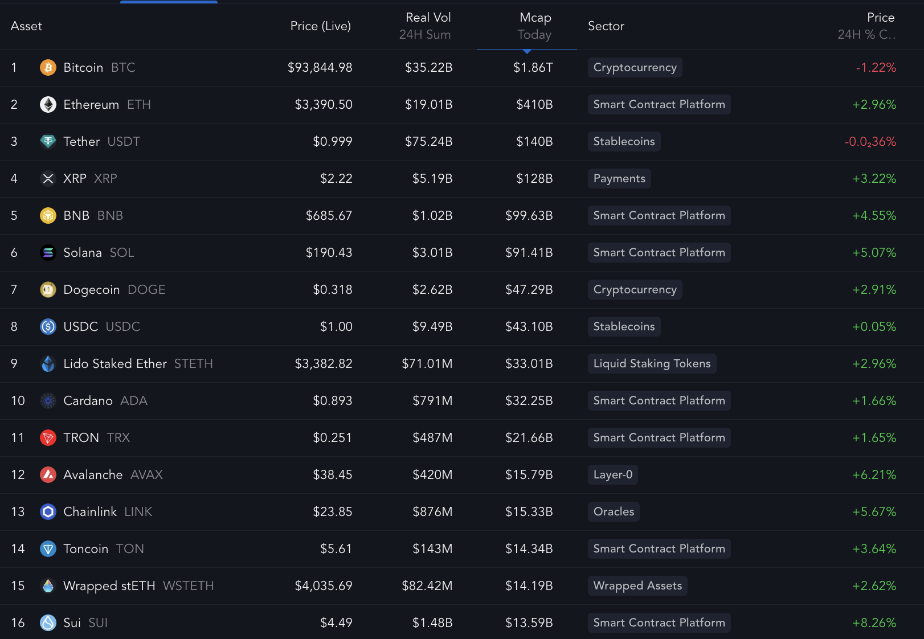Sort table by Price (Live) header
The width and height of the screenshot is (924, 639).
[x=320, y=26]
